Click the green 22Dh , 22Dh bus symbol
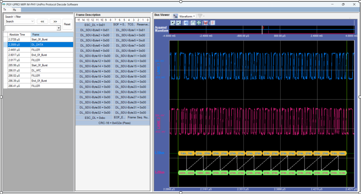Viewport: 361px width, 194px height. pyautogui.click(x=186, y=173)
